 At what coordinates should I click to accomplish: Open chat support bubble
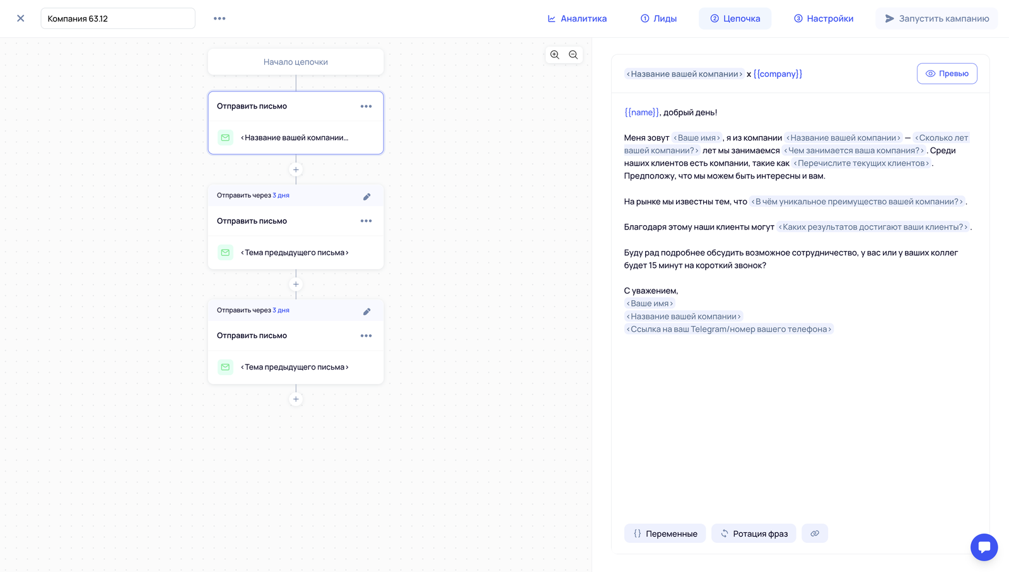click(984, 547)
